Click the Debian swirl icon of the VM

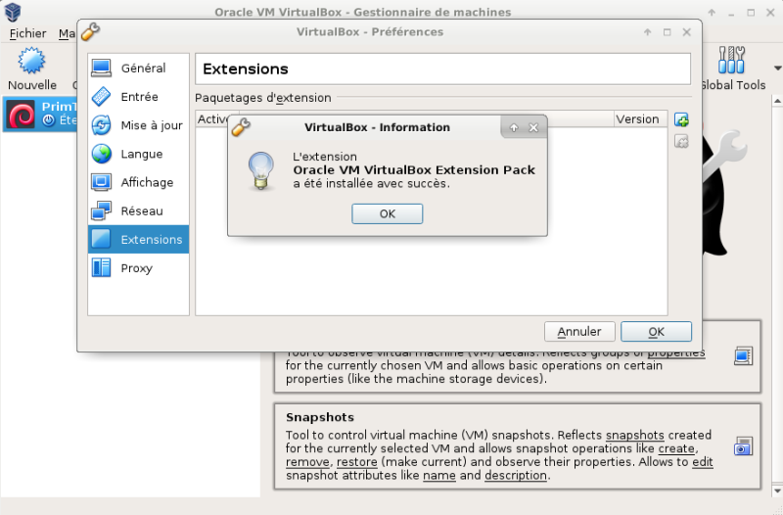tap(21, 115)
